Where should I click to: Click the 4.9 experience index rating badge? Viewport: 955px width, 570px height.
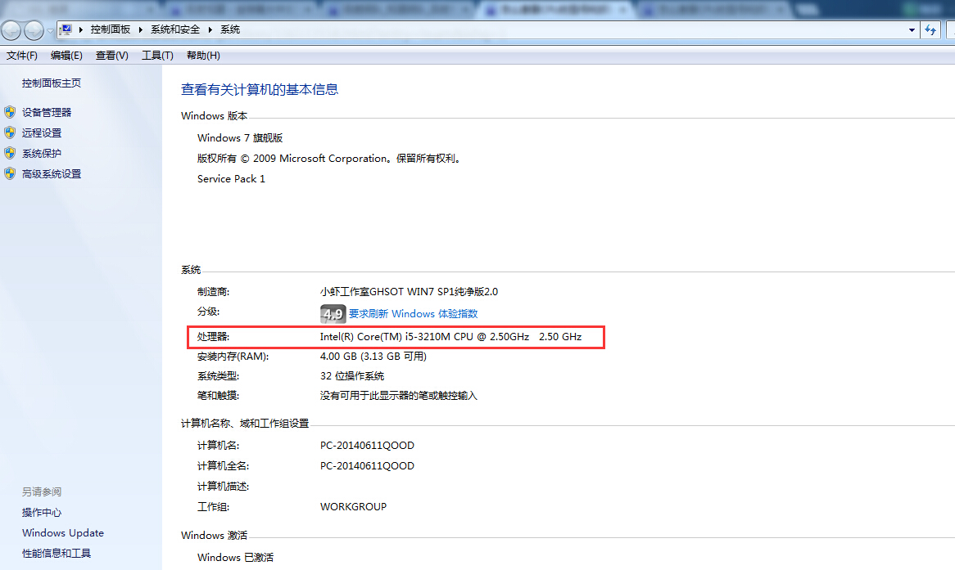pyautogui.click(x=333, y=314)
